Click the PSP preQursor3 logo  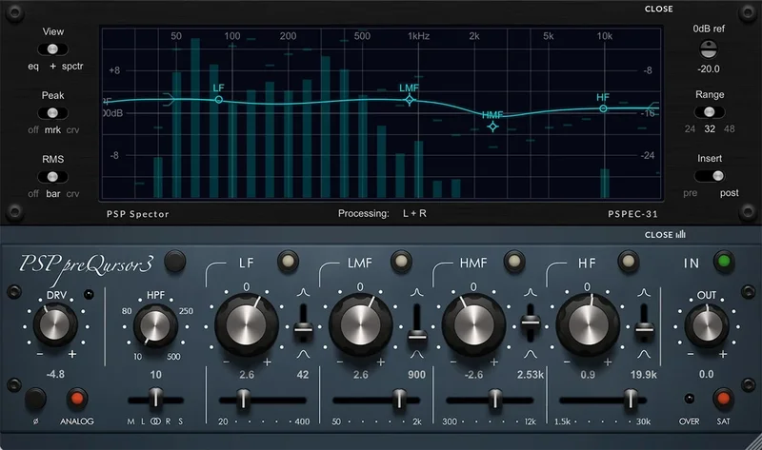click(87, 268)
